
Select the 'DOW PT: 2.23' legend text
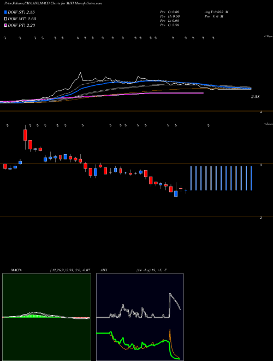[21, 25]
